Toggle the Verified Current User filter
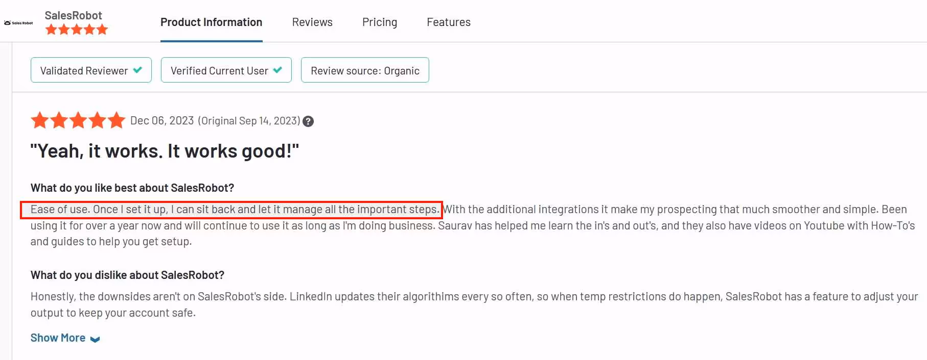The width and height of the screenshot is (927, 360). pos(226,70)
